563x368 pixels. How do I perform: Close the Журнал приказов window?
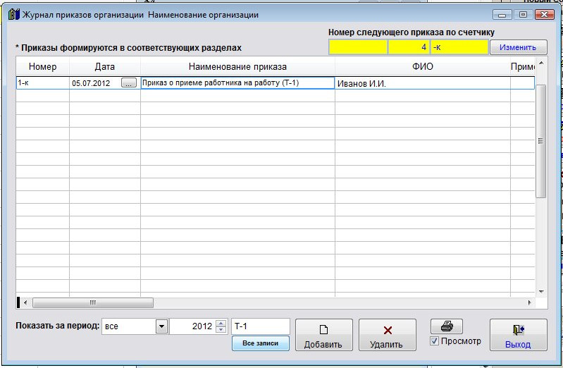[x=545, y=15]
